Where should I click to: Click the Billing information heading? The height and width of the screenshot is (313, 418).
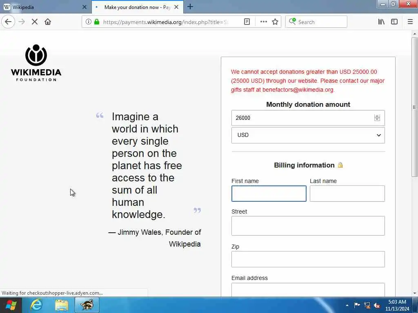(304, 165)
